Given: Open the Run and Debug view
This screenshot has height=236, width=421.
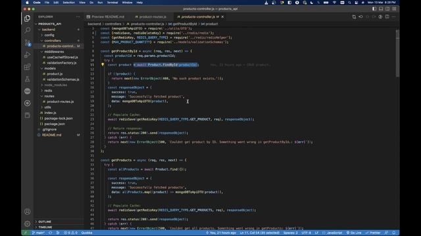Looking at the screenshot, I should click(x=27, y=54).
